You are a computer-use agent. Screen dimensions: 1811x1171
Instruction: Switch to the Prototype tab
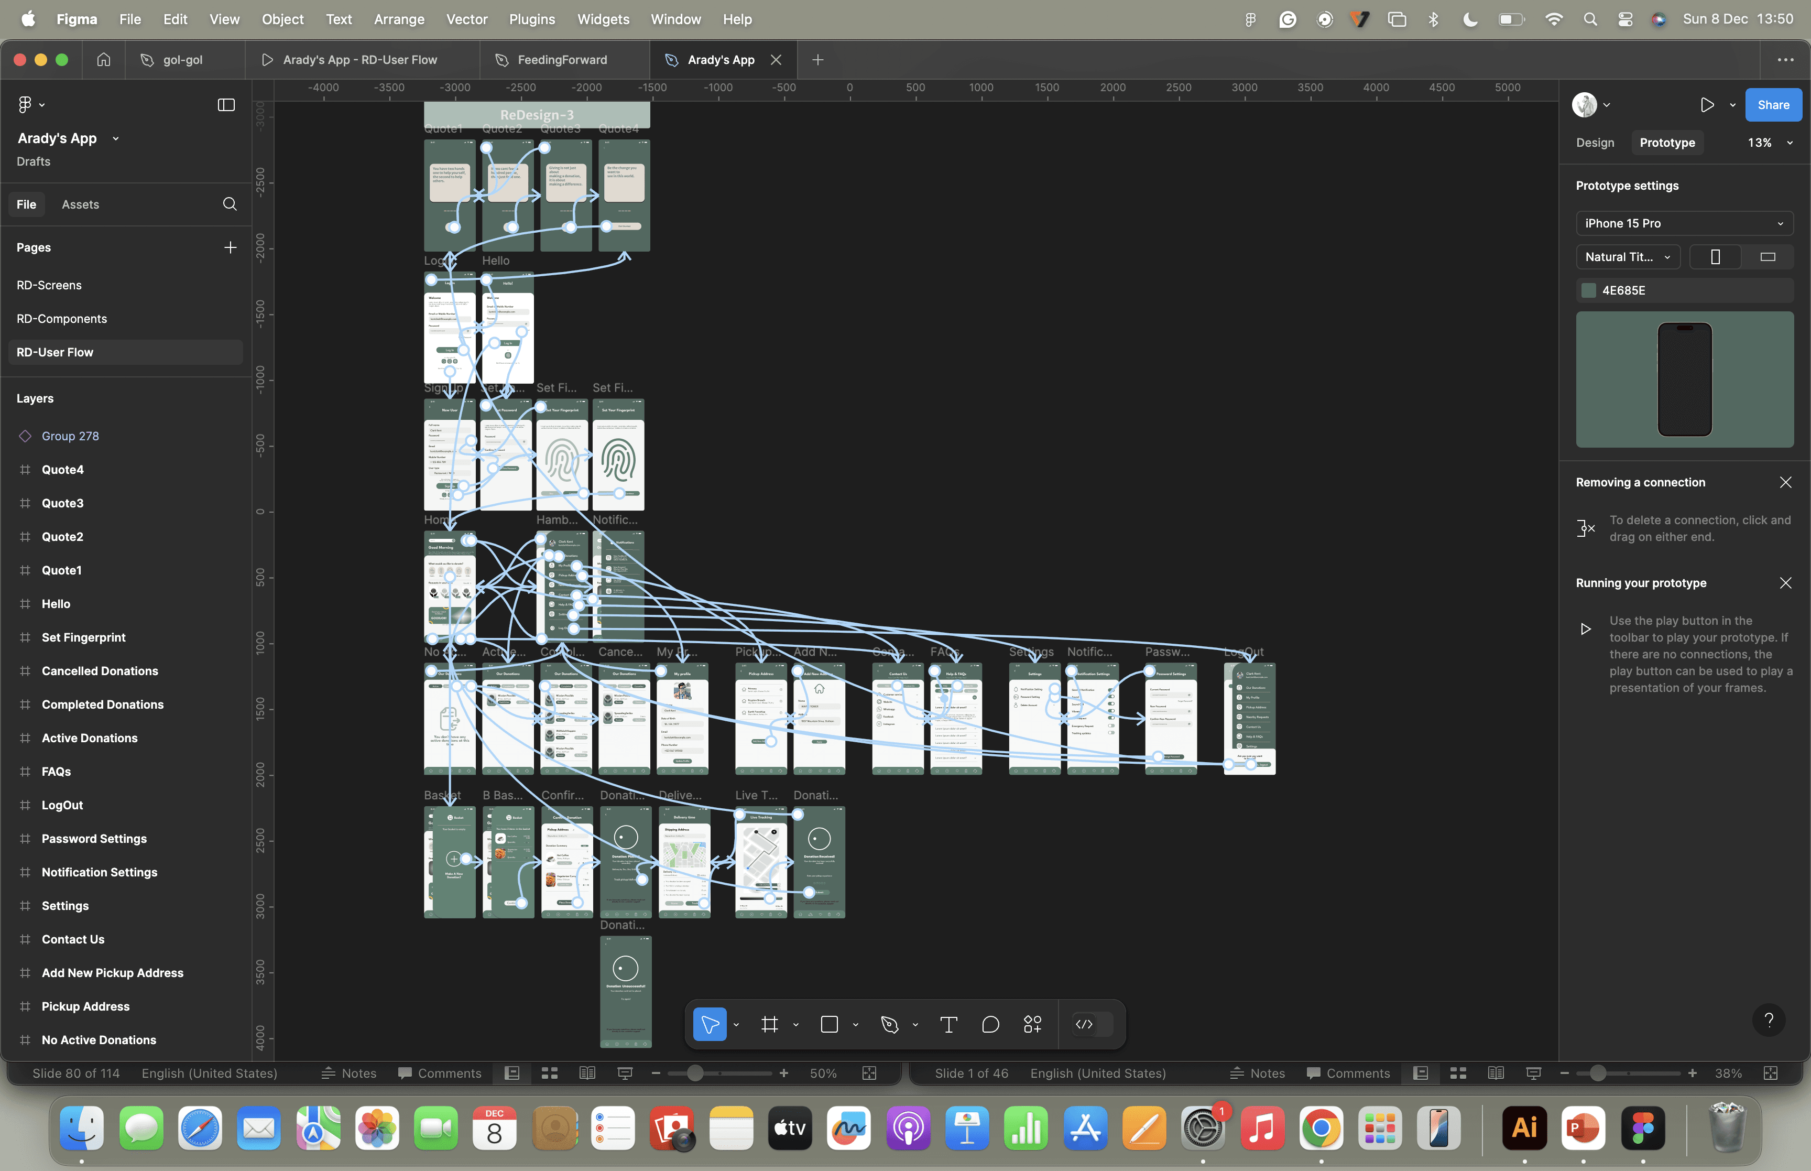[x=1667, y=142]
